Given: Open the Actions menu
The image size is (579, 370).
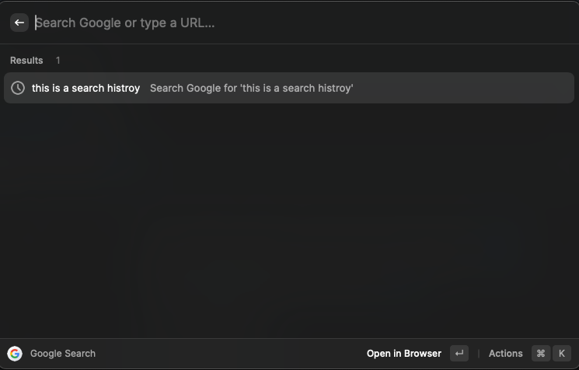Looking at the screenshot, I should click(505, 354).
